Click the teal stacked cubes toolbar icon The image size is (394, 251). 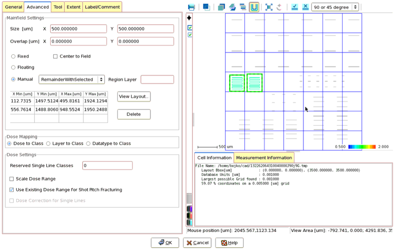point(221,7)
